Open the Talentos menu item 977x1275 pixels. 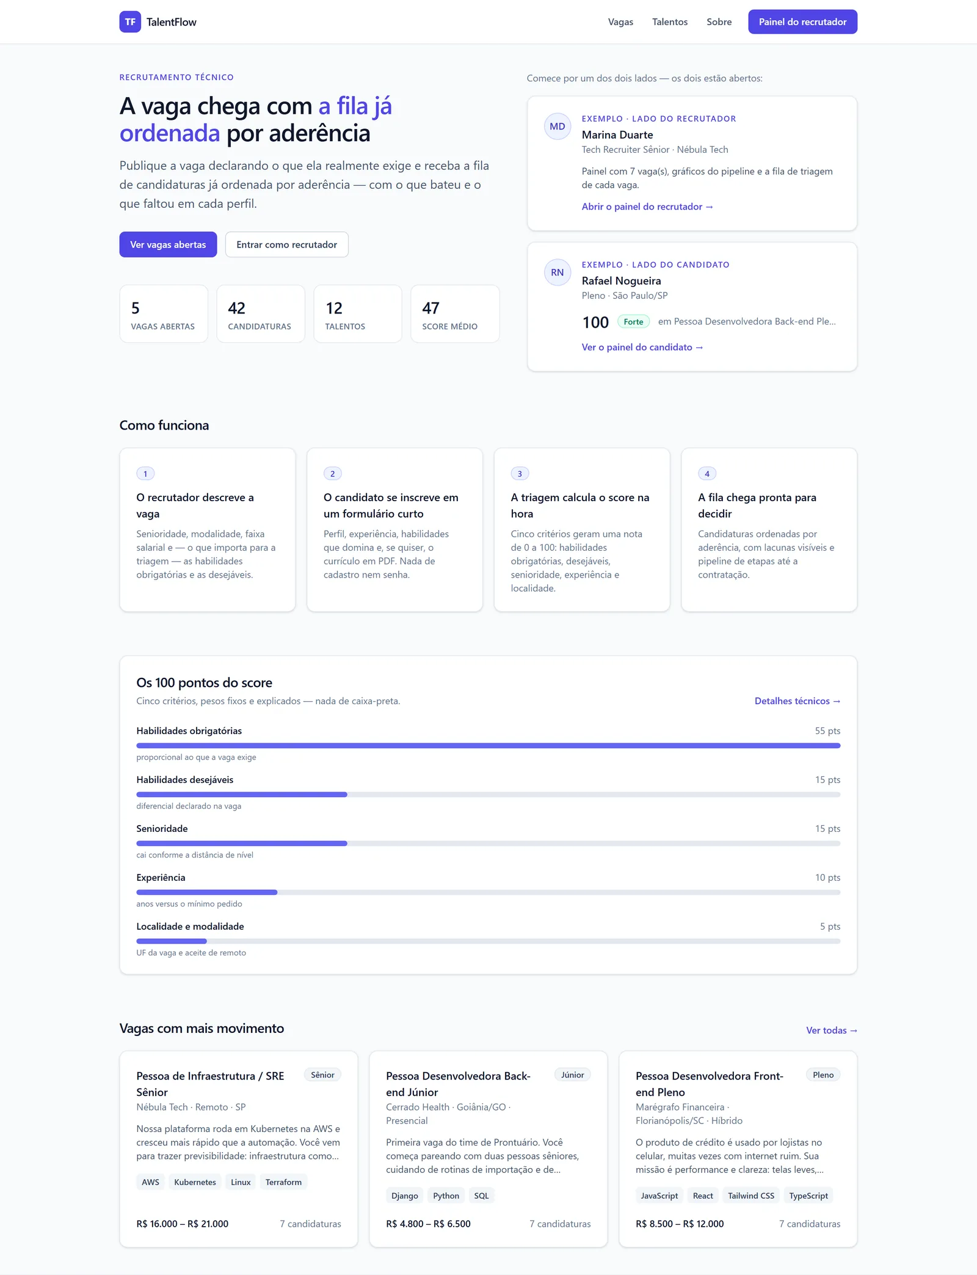coord(670,22)
